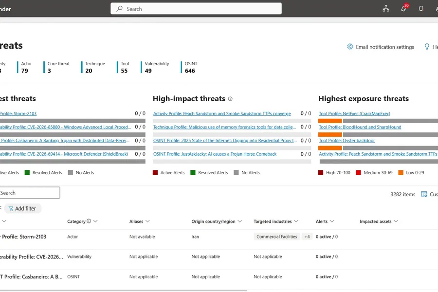Viewport: 438px width, 292px height.
Task: Click the top Search box
Action: pyautogui.click(x=196, y=9)
